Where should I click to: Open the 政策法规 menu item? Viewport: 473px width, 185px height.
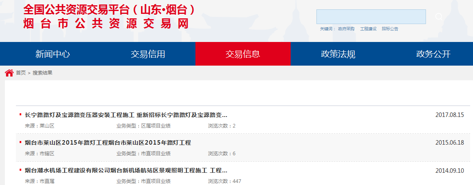(x=338, y=54)
